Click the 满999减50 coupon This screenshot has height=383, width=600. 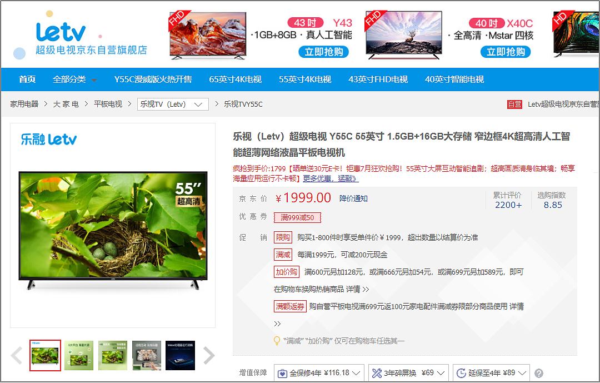click(297, 217)
